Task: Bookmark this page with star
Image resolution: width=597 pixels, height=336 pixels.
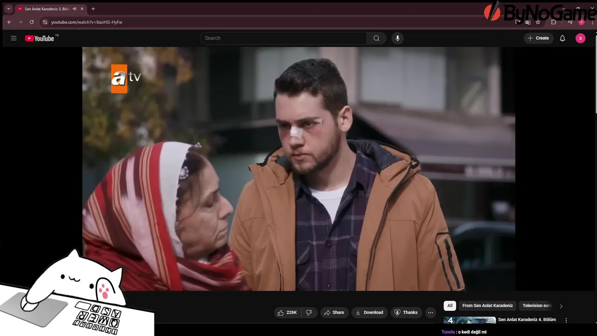Action: (538, 22)
